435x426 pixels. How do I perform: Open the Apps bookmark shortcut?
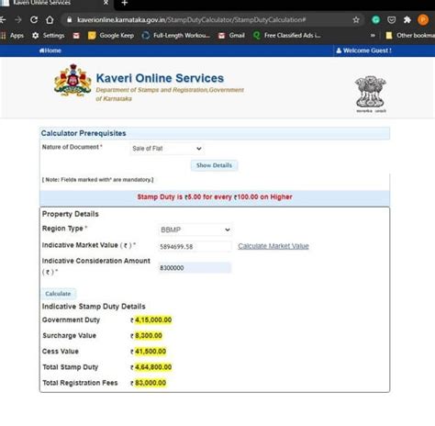tap(13, 36)
